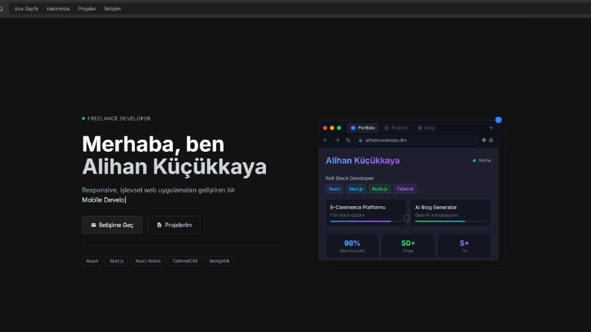Click the 50+ Proje stat card
The width and height of the screenshot is (591, 332).
point(408,246)
